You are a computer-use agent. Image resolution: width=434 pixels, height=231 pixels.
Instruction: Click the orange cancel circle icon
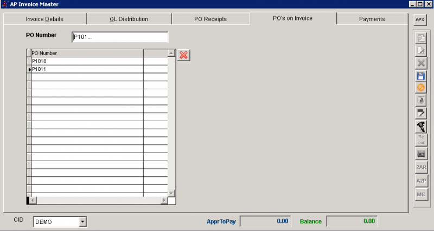420,88
